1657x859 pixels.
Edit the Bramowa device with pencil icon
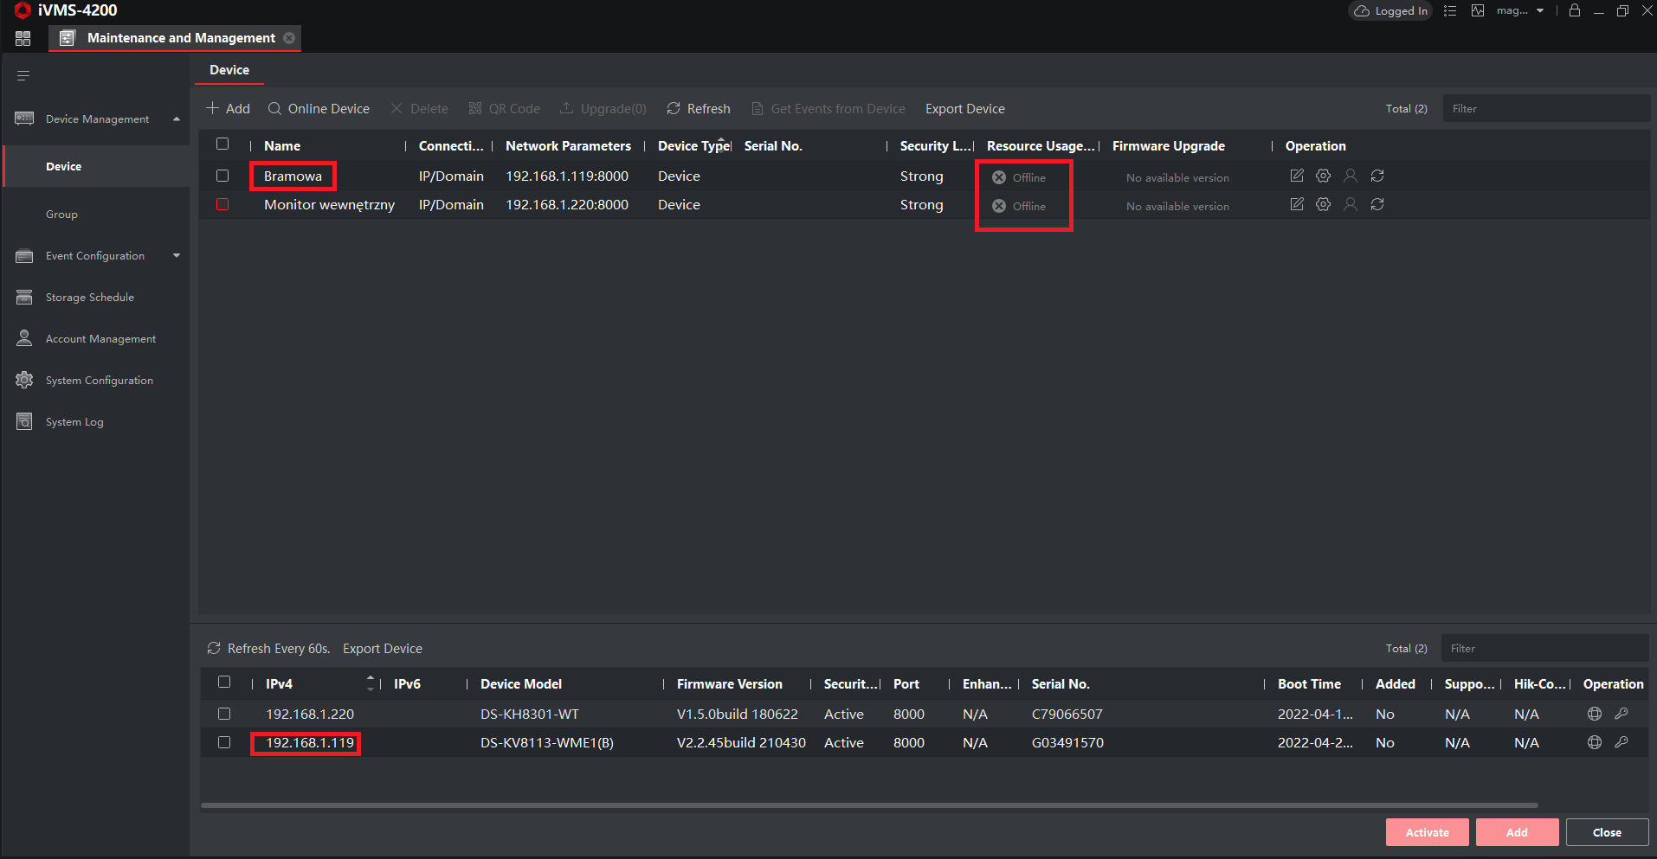(1297, 176)
